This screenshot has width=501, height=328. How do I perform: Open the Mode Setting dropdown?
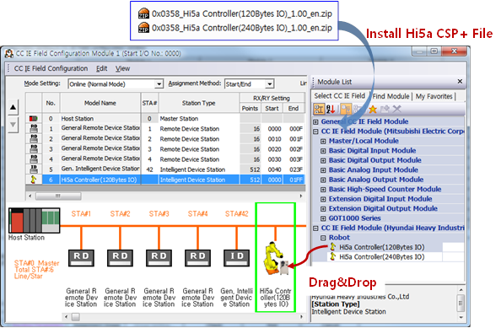click(159, 84)
